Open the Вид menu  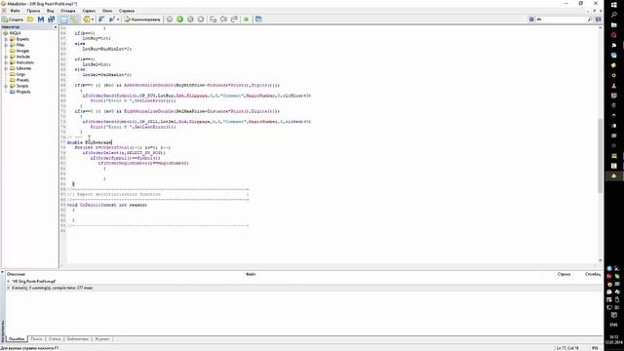(x=50, y=11)
